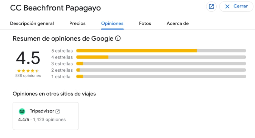Click the 2 estrellas rating bar
This screenshot has height=138, width=255.
[161, 70]
